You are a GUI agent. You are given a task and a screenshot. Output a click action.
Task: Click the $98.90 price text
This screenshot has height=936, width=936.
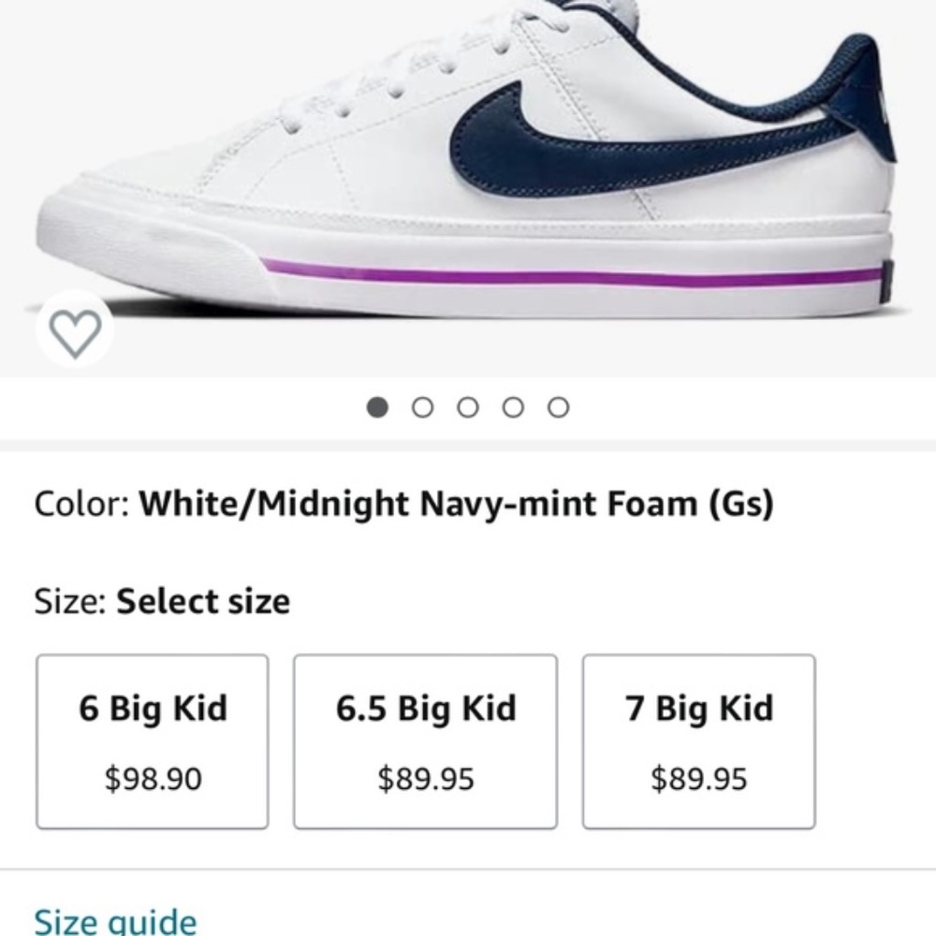(x=153, y=778)
